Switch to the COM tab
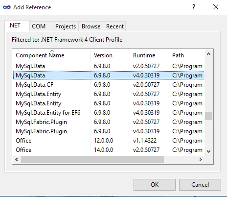The height and width of the screenshot is (197, 227). click(41, 26)
